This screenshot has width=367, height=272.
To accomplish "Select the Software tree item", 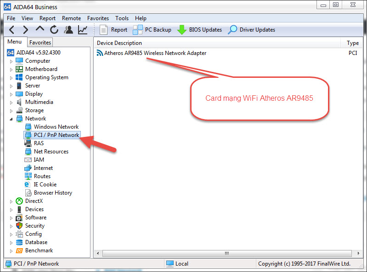I will (36, 218).
